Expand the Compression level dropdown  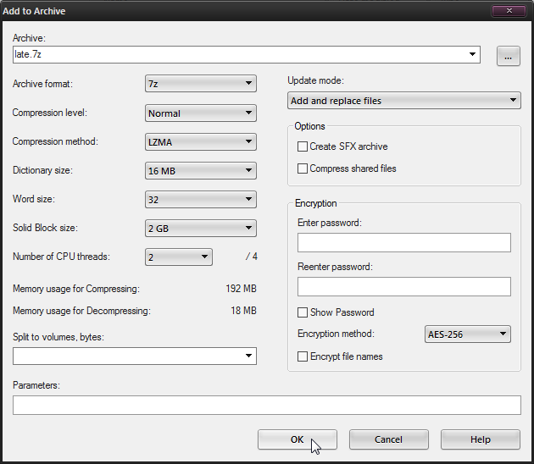(x=200, y=113)
